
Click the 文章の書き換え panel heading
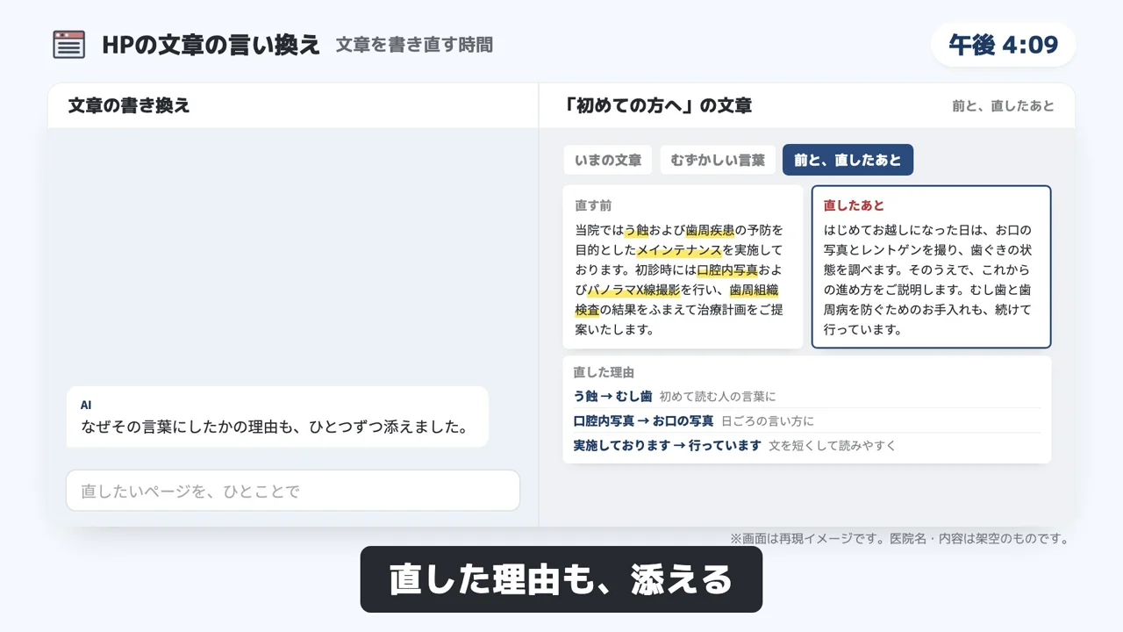point(129,106)
